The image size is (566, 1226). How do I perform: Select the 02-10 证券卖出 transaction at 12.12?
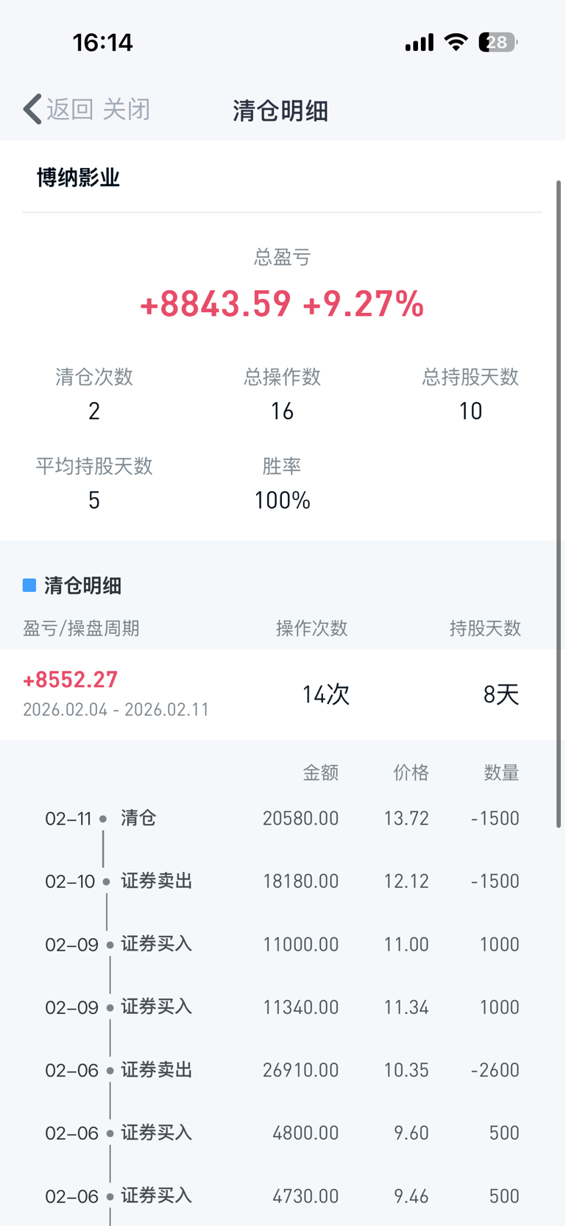point(283,881)
